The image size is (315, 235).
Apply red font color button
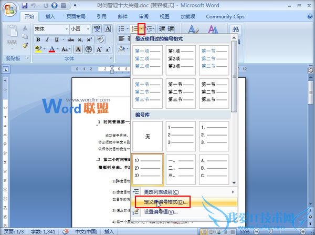click(x=52, y=49)
